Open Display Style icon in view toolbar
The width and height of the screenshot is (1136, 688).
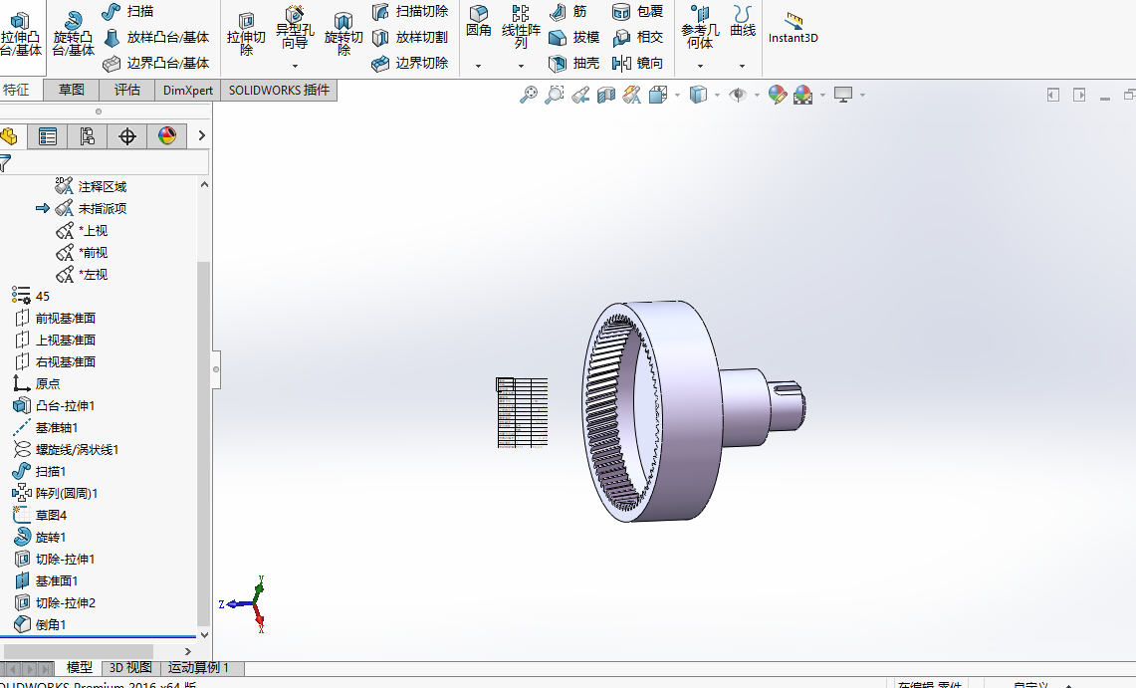click(698, 95)
